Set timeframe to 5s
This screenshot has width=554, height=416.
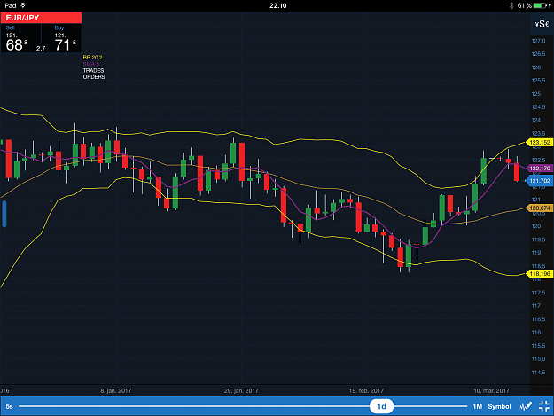click(9, 406)
